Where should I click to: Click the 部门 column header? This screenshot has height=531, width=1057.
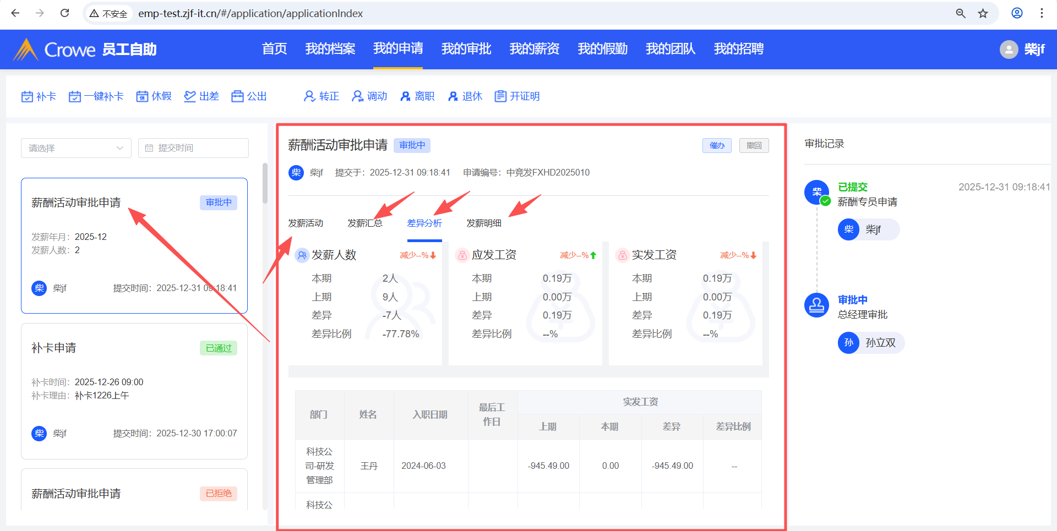pyautogui.click(x=319, y=415)
